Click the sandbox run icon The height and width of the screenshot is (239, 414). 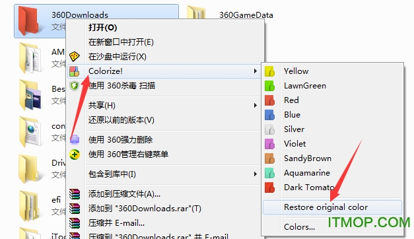(74, 57)
